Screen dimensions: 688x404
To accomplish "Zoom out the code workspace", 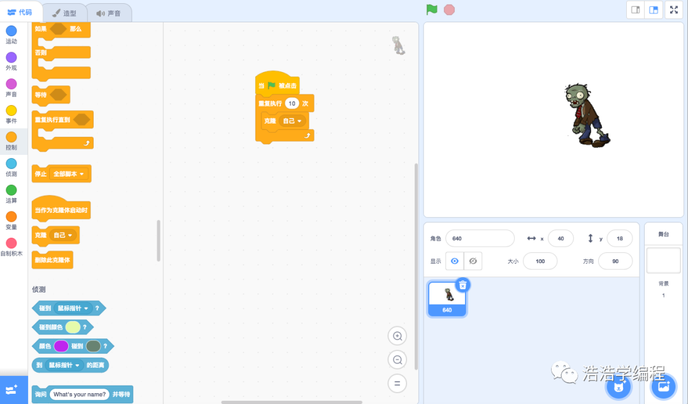I will (397, 359).
